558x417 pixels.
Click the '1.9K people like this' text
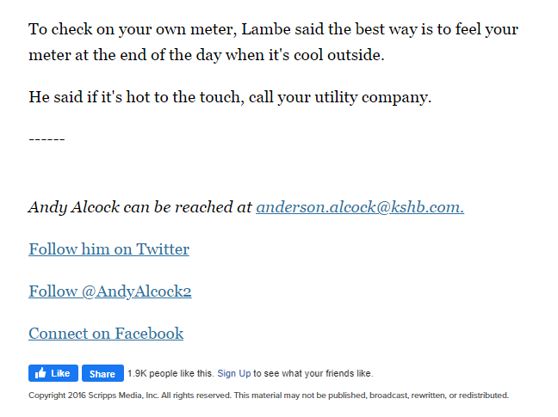coord(170,373)
